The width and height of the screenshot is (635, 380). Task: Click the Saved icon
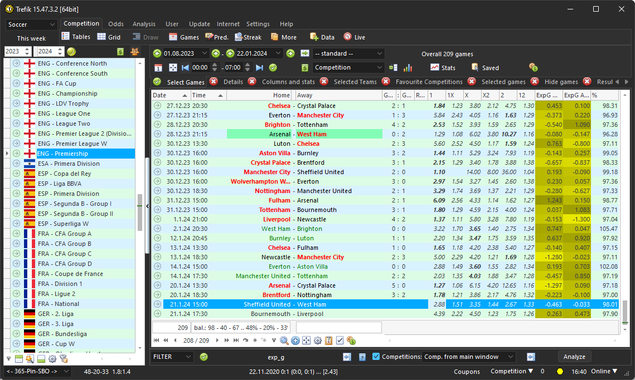tap(484, 67)
